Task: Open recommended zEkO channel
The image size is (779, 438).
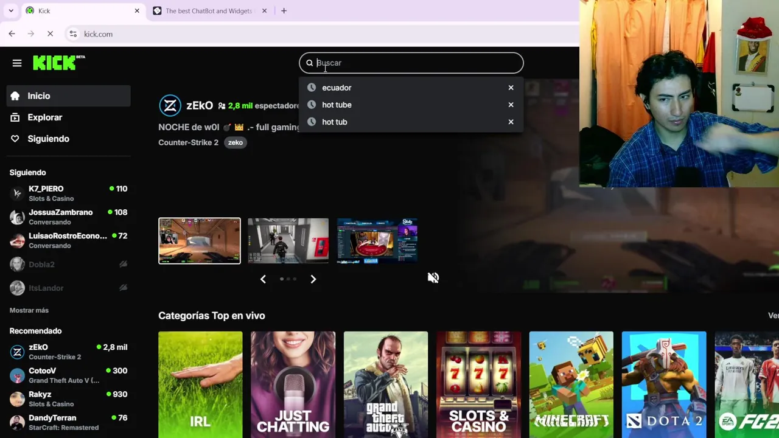Action: pyautogui.click(x=68, y=352)
